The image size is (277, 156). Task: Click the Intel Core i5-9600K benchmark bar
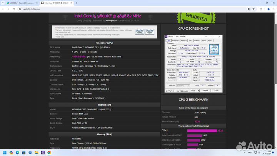coord(194,140)
